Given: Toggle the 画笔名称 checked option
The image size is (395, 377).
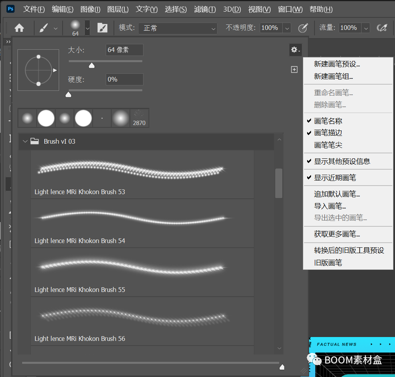Looking at the screenshot, I should tap(328, 121).
